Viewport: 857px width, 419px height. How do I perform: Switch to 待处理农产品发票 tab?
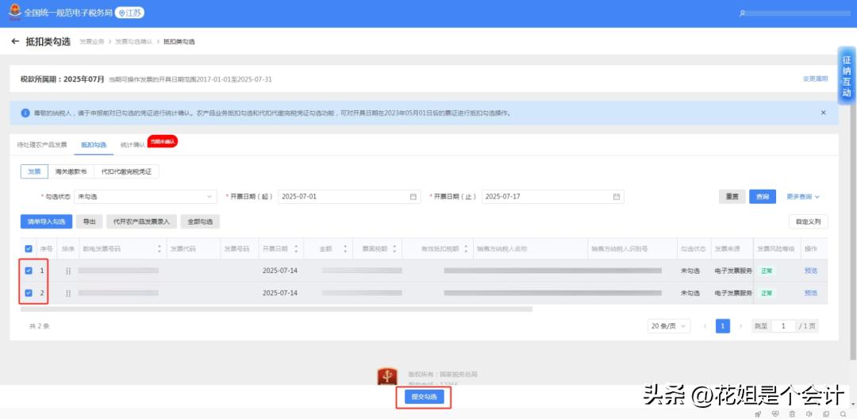(42, 144)
